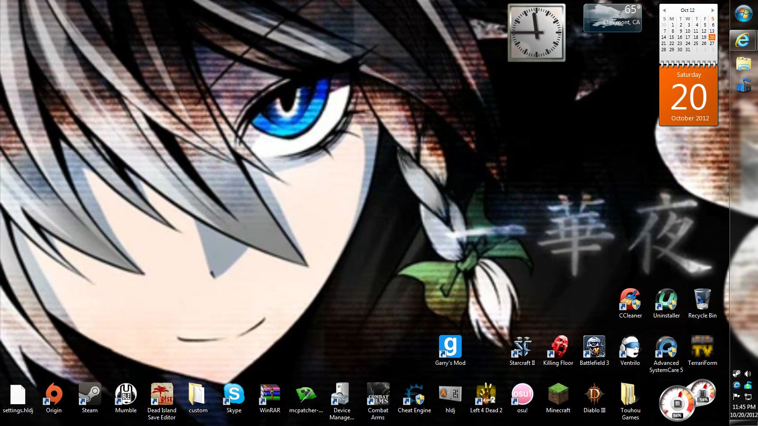Click the Steam icon in the system tray
The height and width of the screenshot is (426, 758).
[737, 374]
